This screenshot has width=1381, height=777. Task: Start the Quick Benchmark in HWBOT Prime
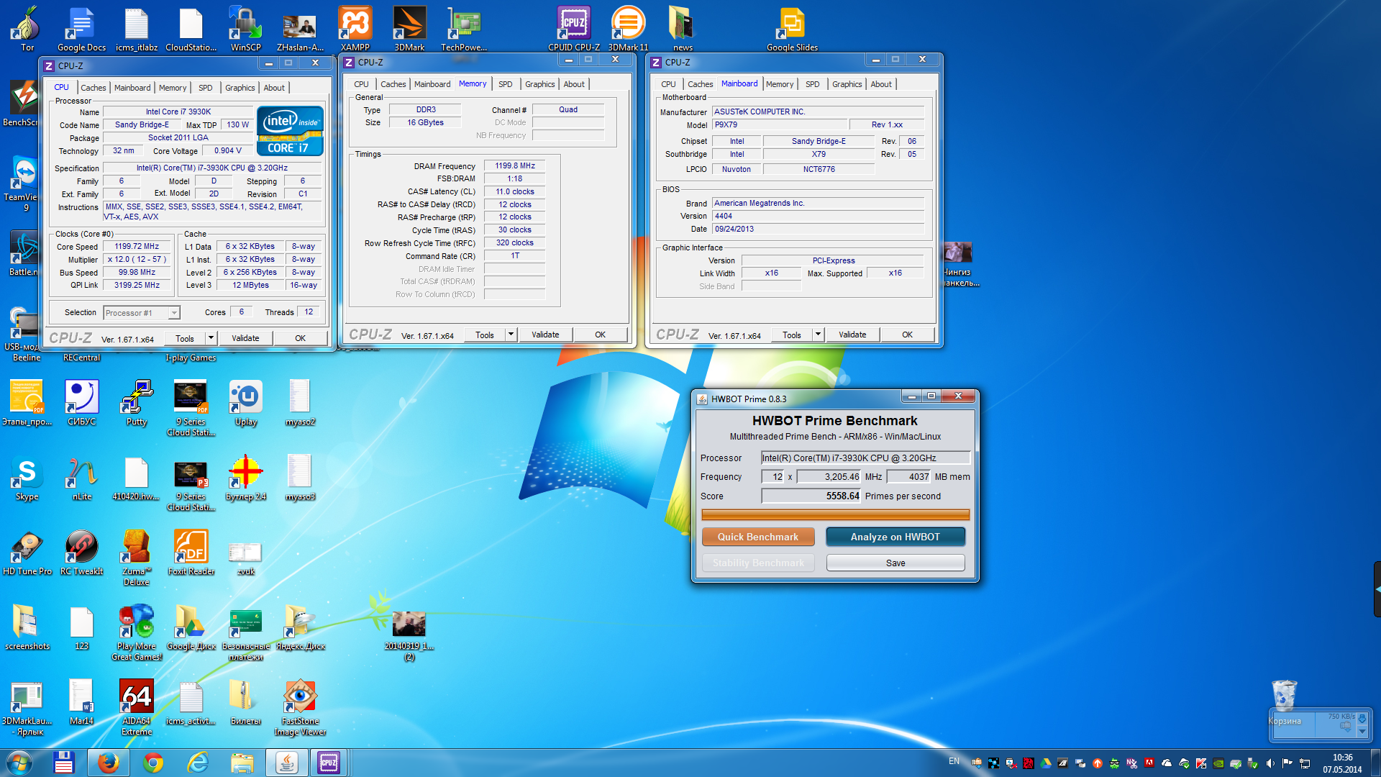point(758,537)
